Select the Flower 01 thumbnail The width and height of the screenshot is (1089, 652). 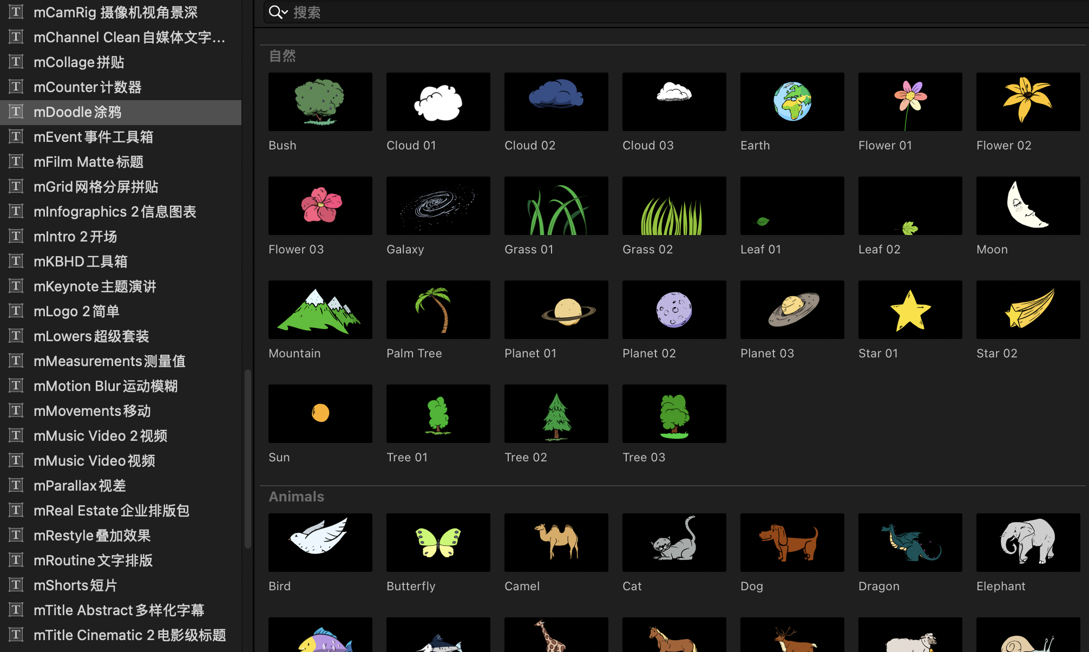tap(910, 102)
